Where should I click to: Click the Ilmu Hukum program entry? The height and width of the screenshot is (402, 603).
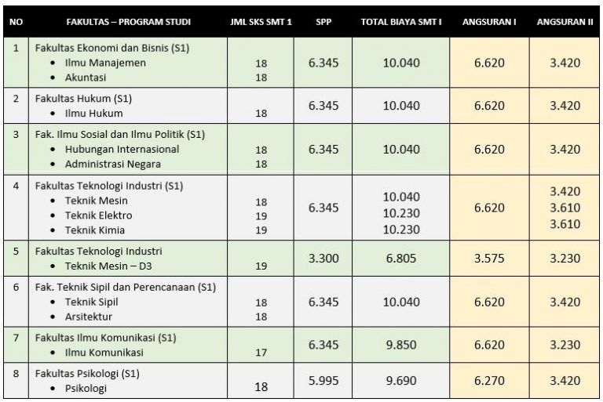(94, 114)
